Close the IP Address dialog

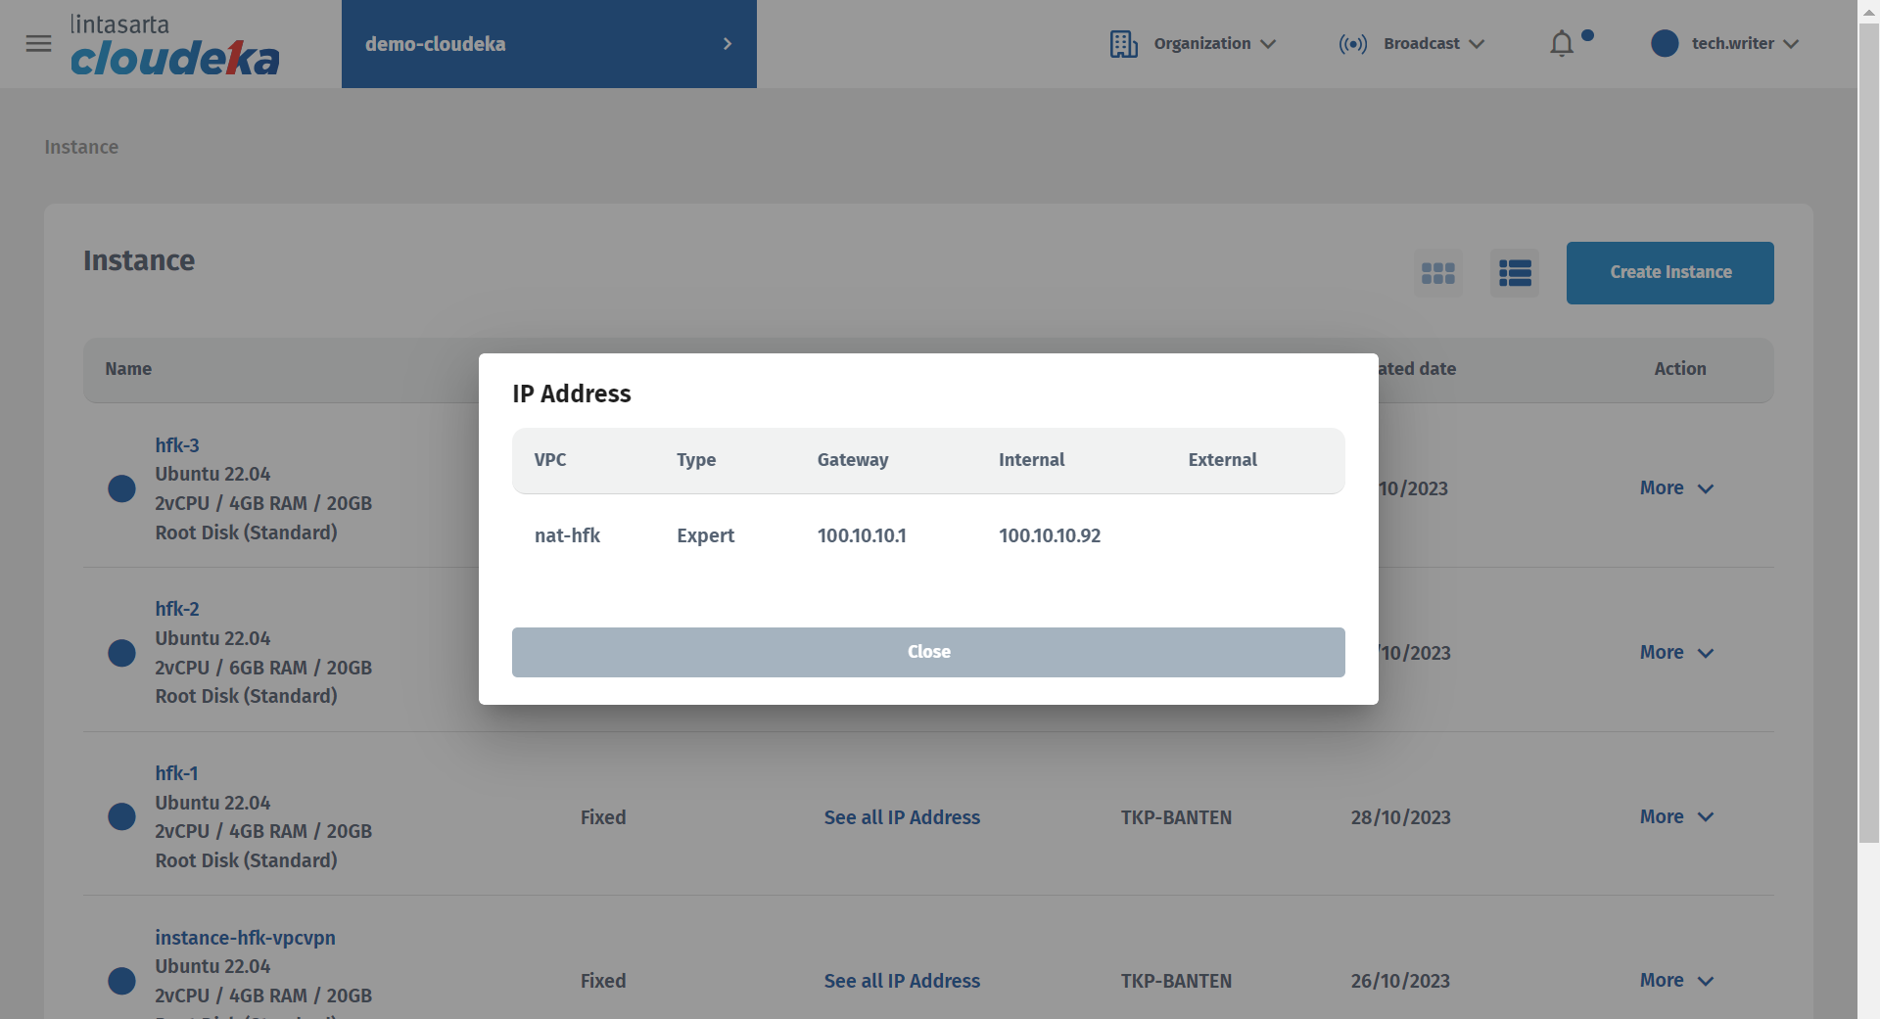click(x=927, y=652)
